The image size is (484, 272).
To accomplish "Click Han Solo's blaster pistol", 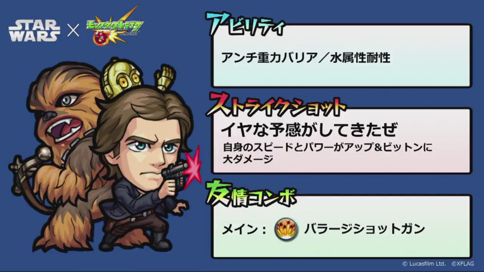I will tap(175, 173).
